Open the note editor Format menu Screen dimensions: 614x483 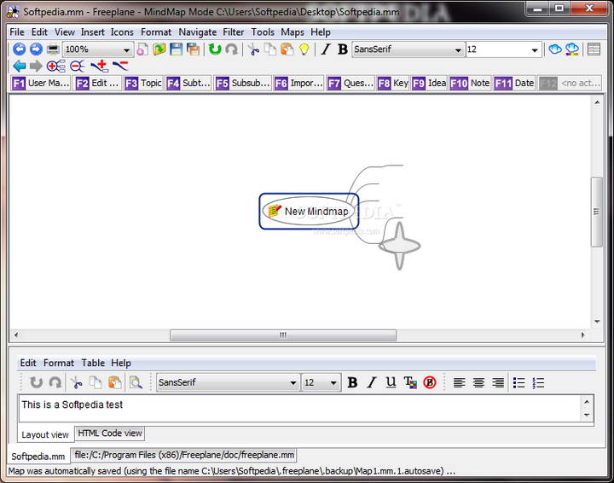pyautogui.click(x=58, y=364)
